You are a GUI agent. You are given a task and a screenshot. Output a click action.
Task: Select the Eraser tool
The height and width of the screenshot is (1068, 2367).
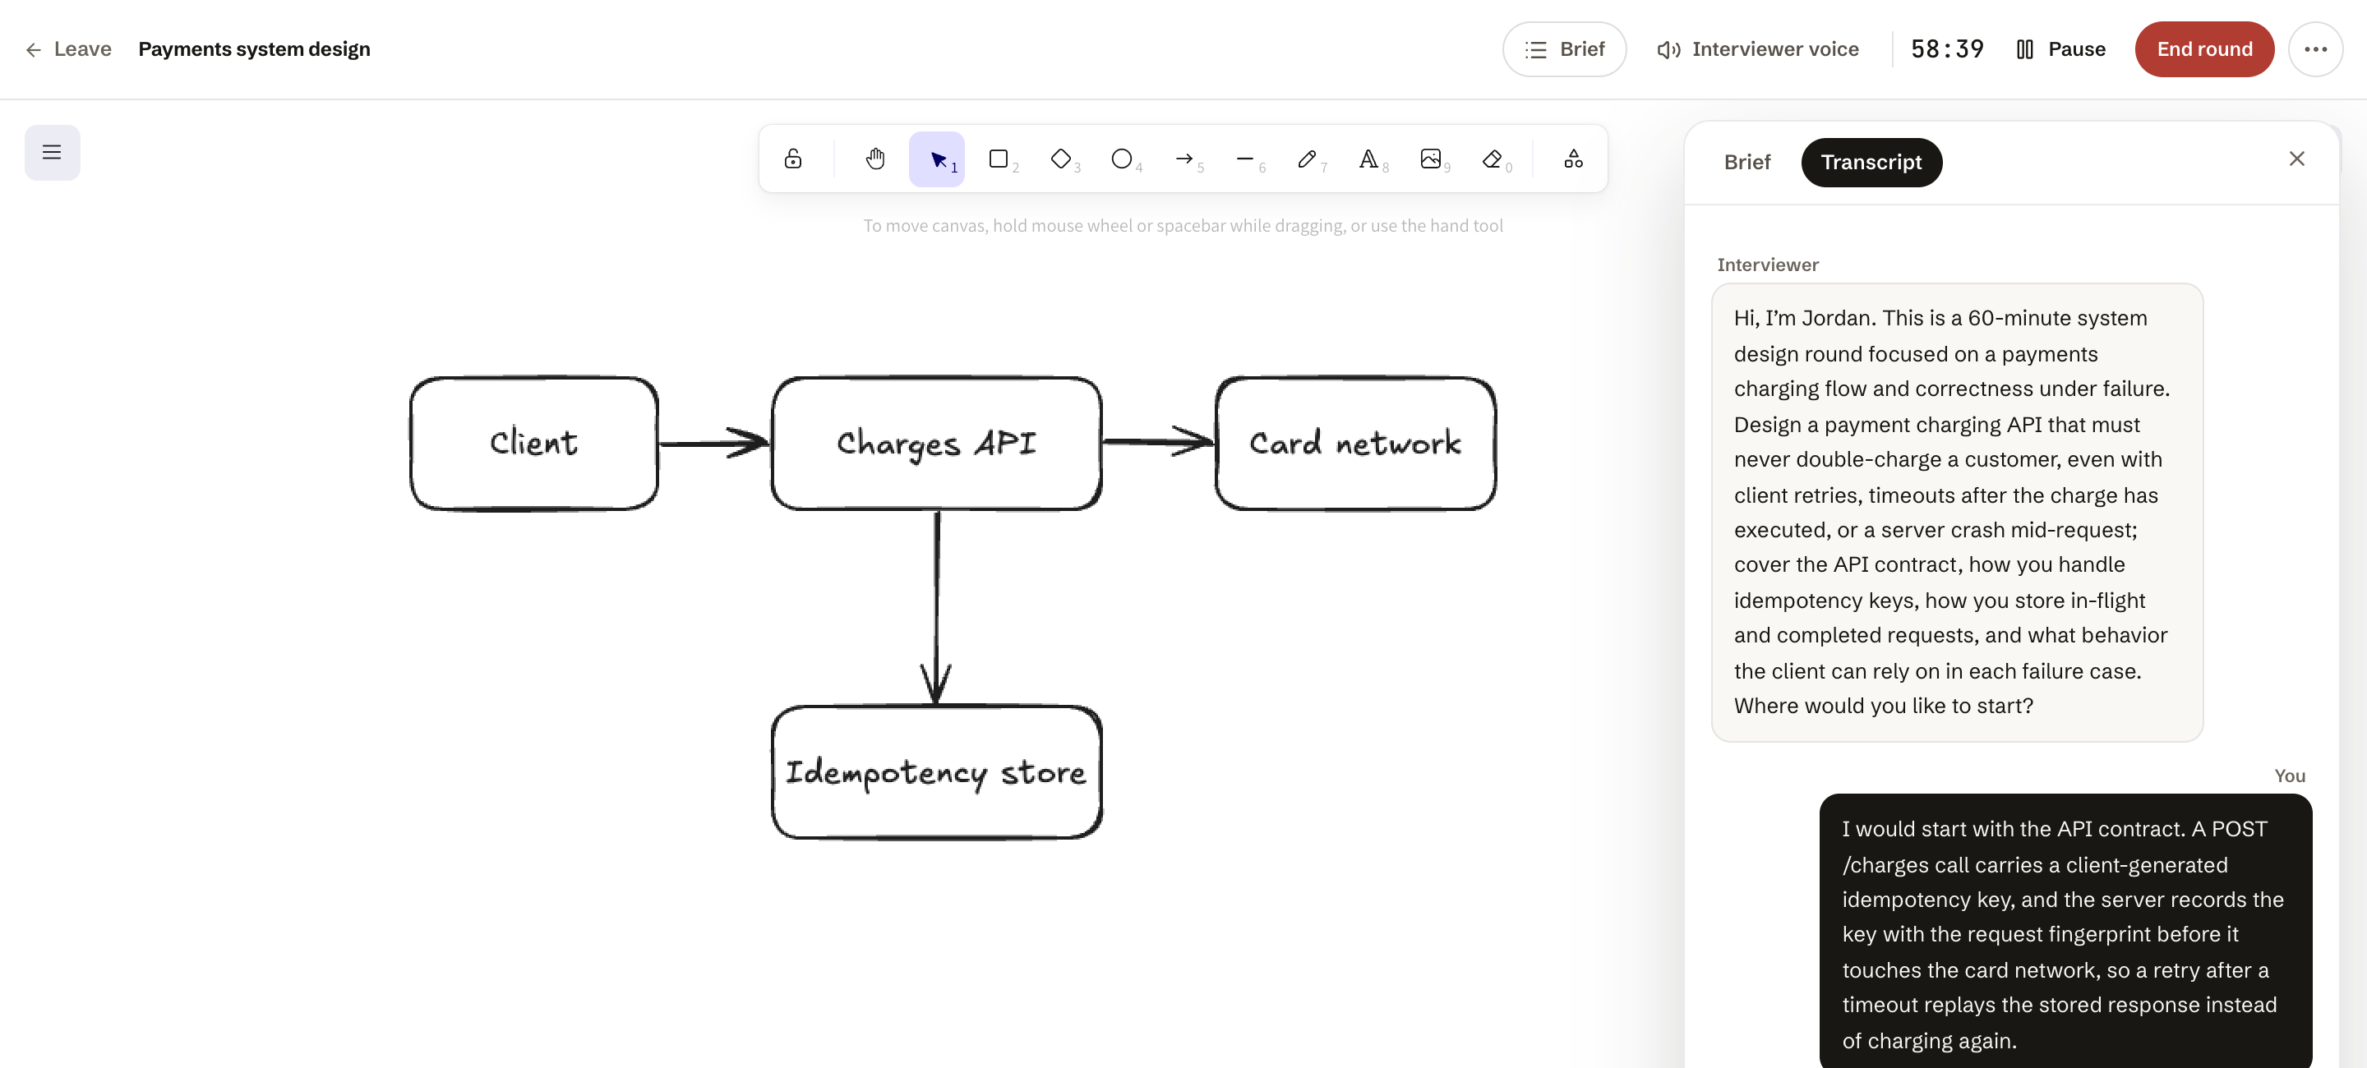[1493, 159]
